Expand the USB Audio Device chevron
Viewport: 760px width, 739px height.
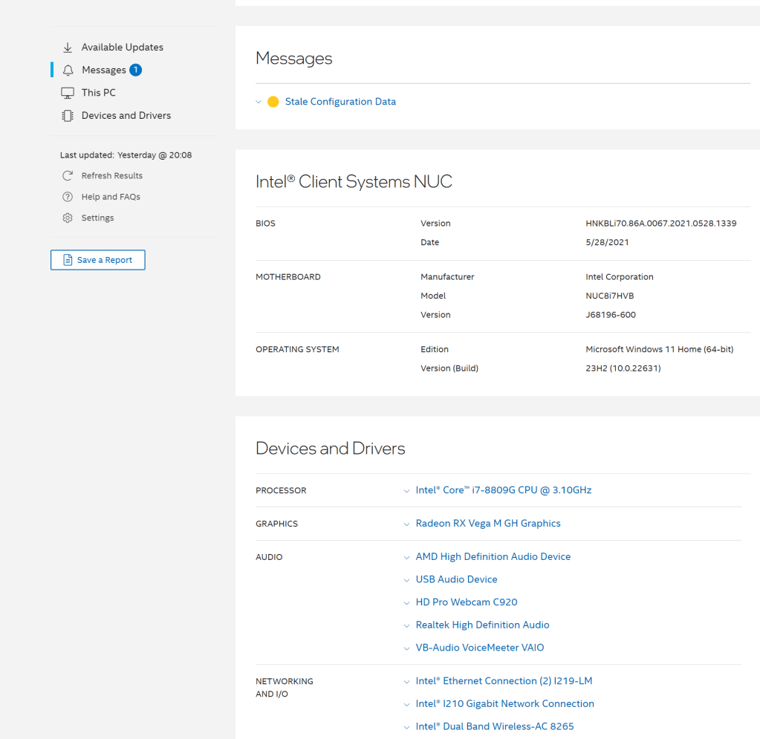406,581
